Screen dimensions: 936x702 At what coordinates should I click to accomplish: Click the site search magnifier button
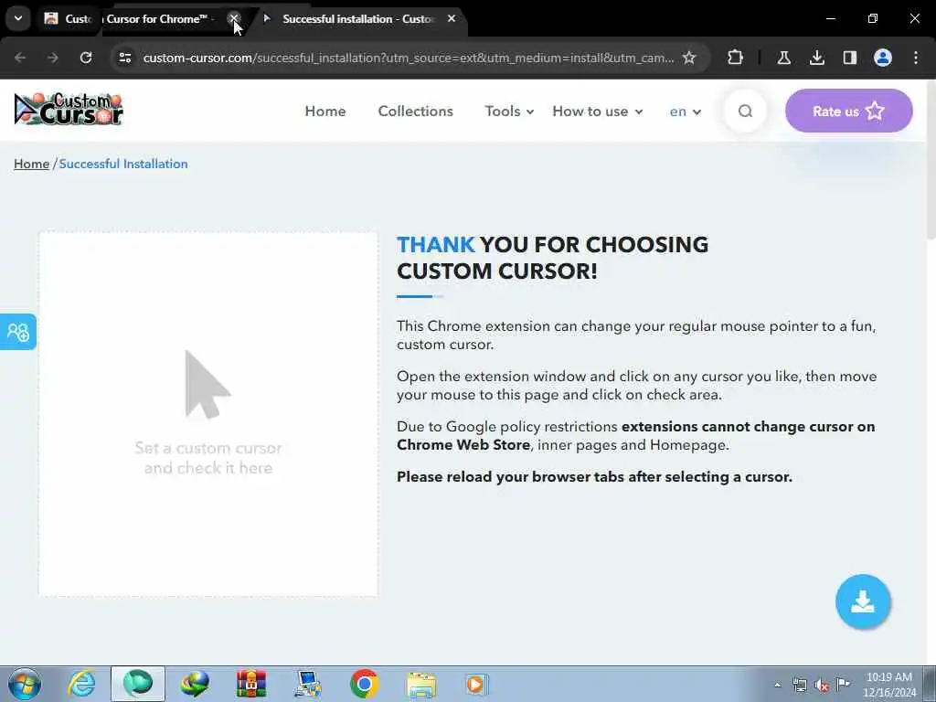pos(745,111)
